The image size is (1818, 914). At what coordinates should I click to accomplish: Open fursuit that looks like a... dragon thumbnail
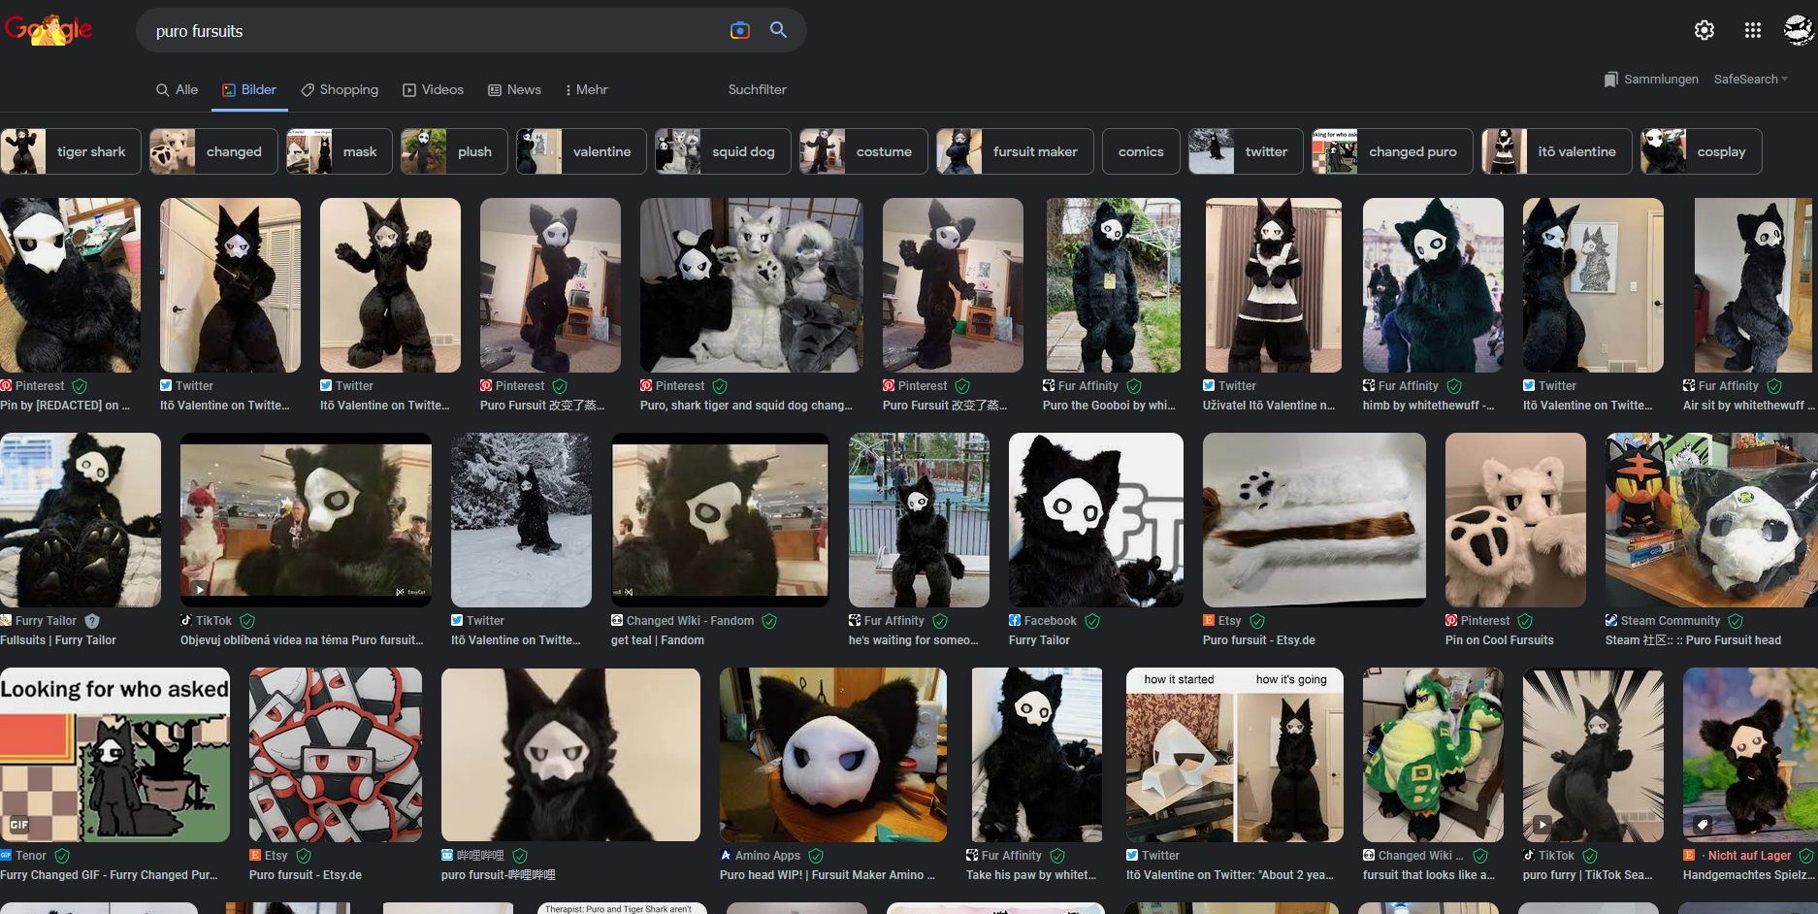[x=1433, y=755]
